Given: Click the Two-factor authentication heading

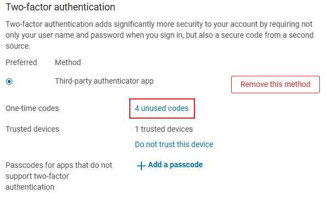Looking at the screenshot, I should click(60, 7).
